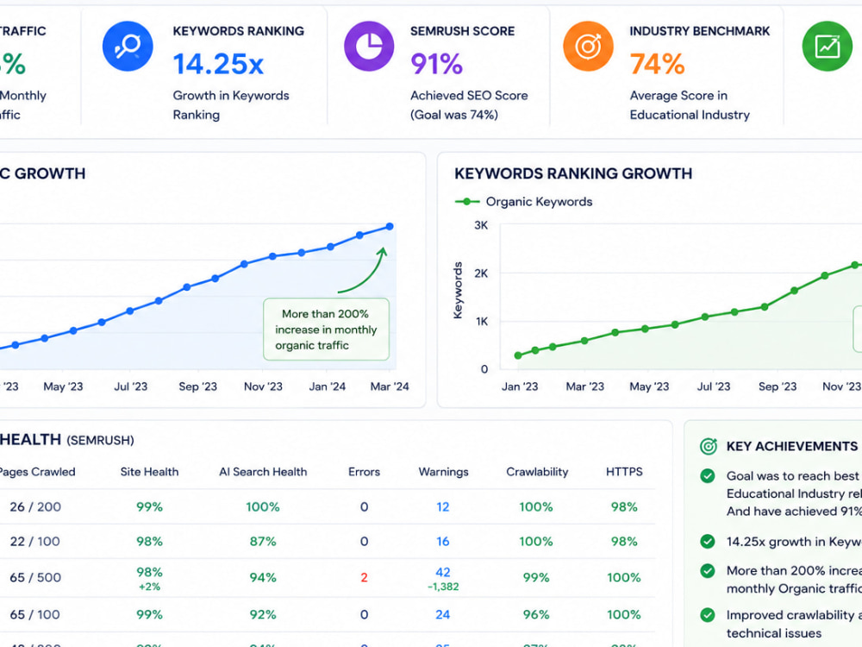This screenshot has width=862, height=647.
Task: Click the green Organic Keywords legend marker
Action: 467,202
